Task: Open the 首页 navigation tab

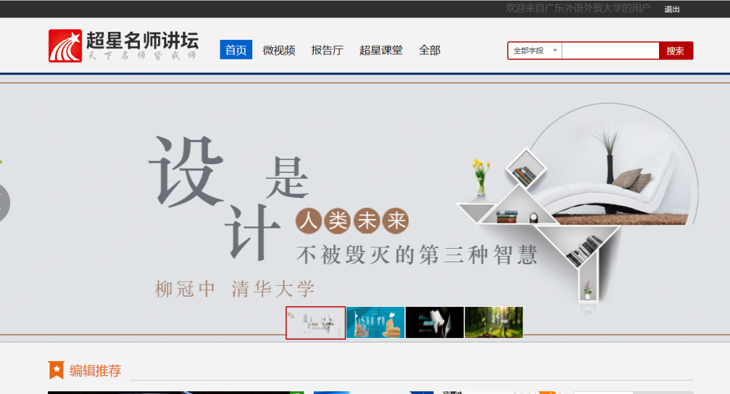Action: 236,50
